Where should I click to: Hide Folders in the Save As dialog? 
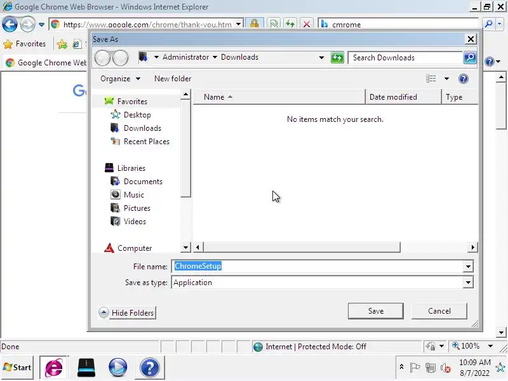pyautogui.click(x=128, y=312)
